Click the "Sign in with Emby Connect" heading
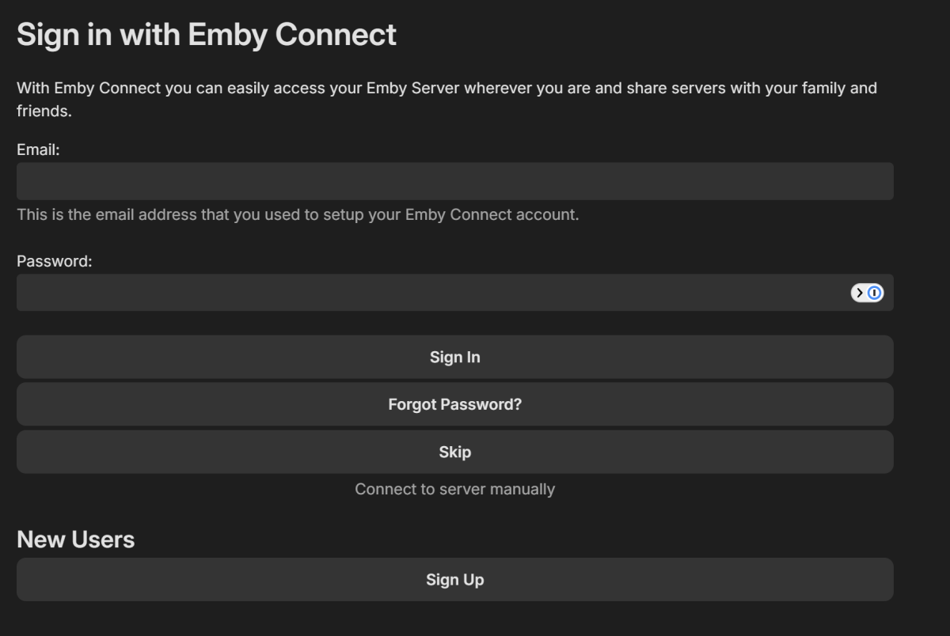 [206, 35]
